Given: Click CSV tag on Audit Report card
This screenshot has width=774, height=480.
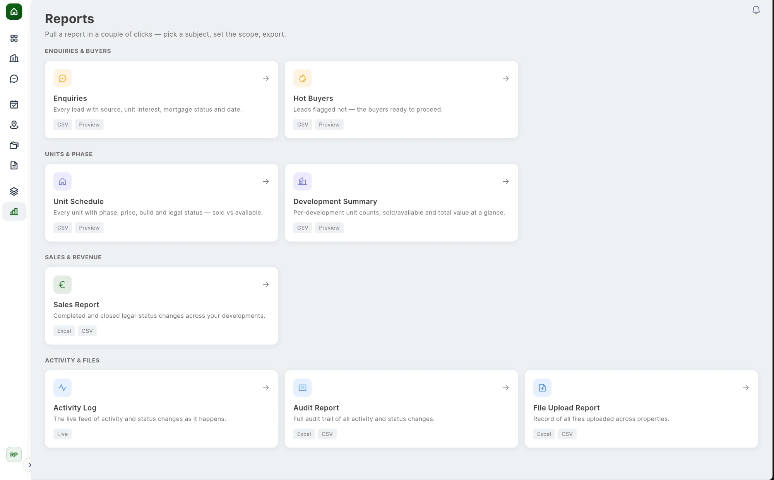Looking at the screenshot, I should 327,434.
